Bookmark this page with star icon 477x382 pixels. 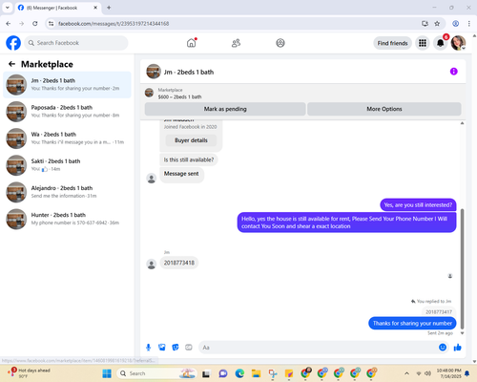coord(437,24)
